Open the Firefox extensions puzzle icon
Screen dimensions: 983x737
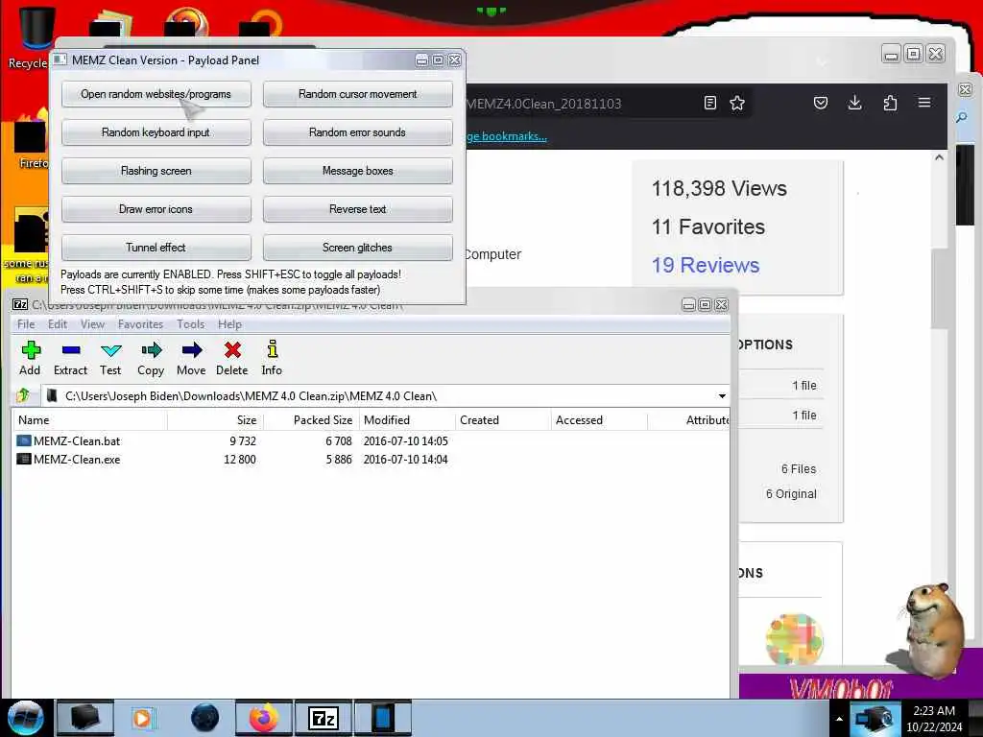pos(890,103)
